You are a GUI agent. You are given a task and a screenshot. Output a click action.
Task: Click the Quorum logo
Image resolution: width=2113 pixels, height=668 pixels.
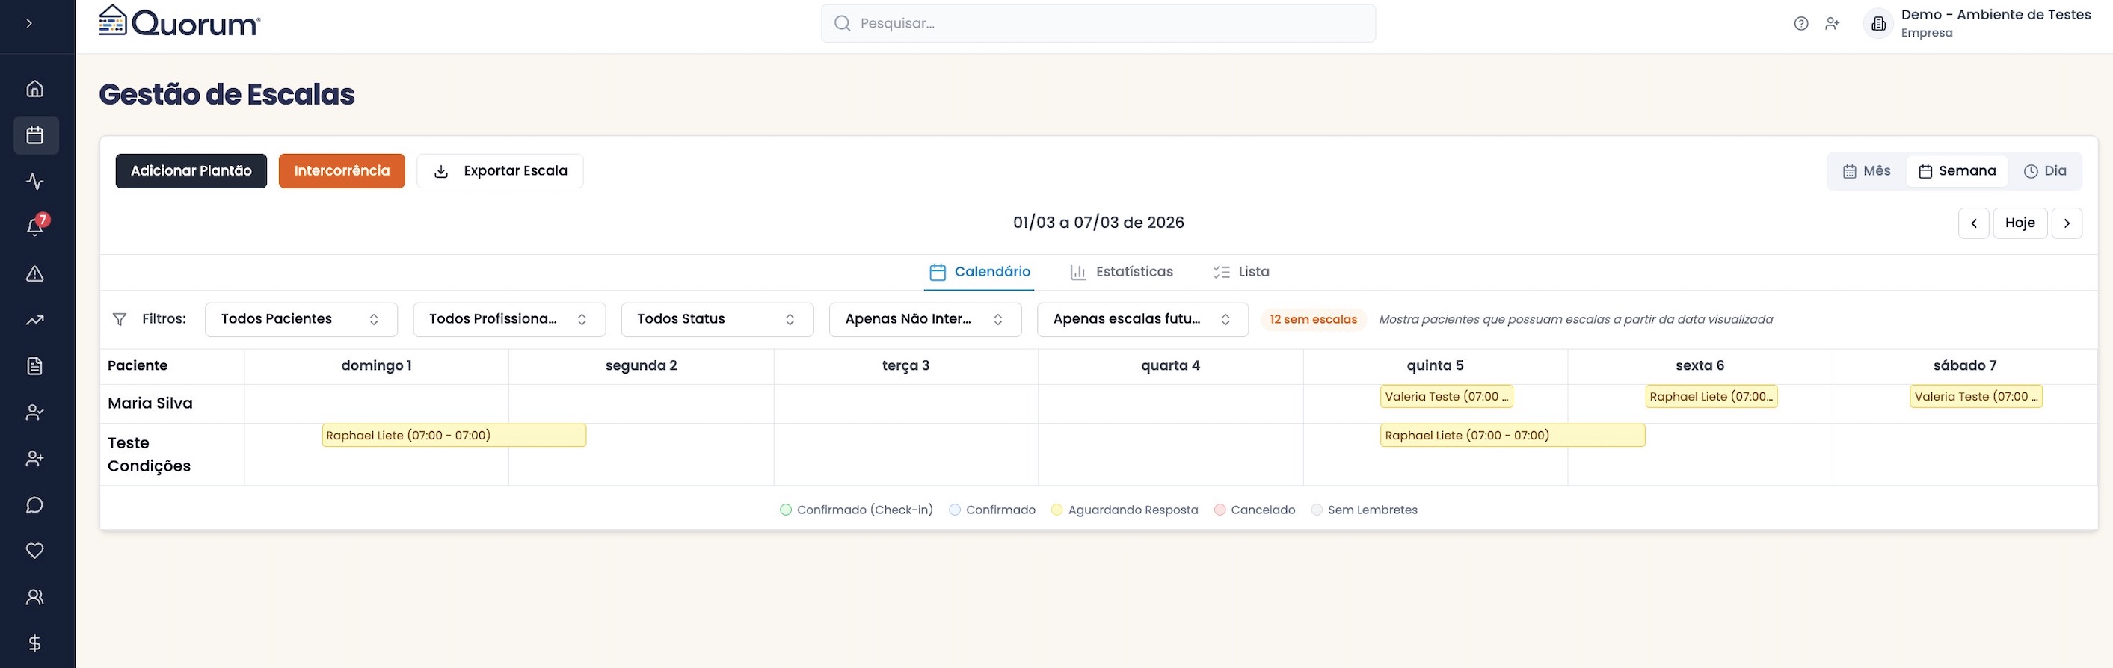pyautogui.click(x=179, y=22)
